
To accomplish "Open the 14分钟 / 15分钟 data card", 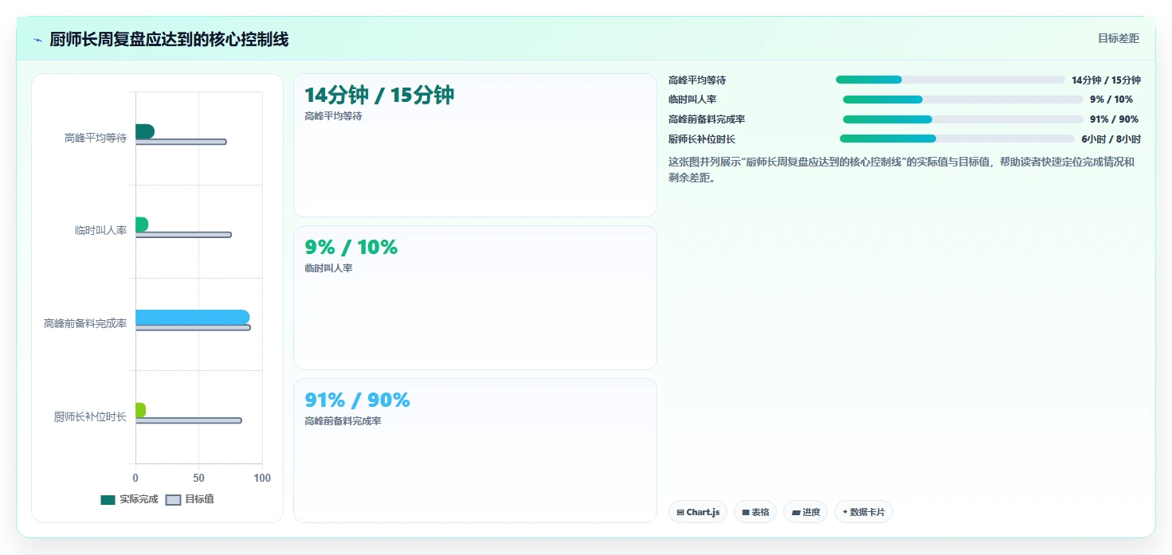I will 475,145.
